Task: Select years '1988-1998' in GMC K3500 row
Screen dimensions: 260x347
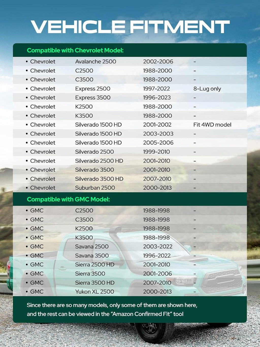Action: pyautogui.click(x=156, y=238)
